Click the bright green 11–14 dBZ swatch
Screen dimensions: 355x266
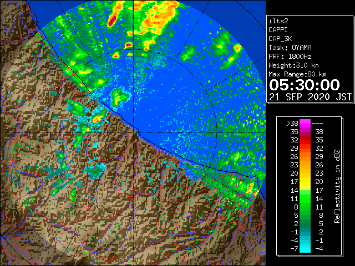tap(305, 198)
